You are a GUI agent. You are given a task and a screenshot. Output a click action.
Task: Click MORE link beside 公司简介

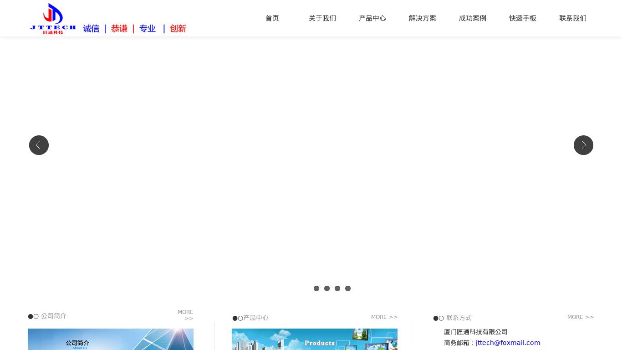(186, 315)
